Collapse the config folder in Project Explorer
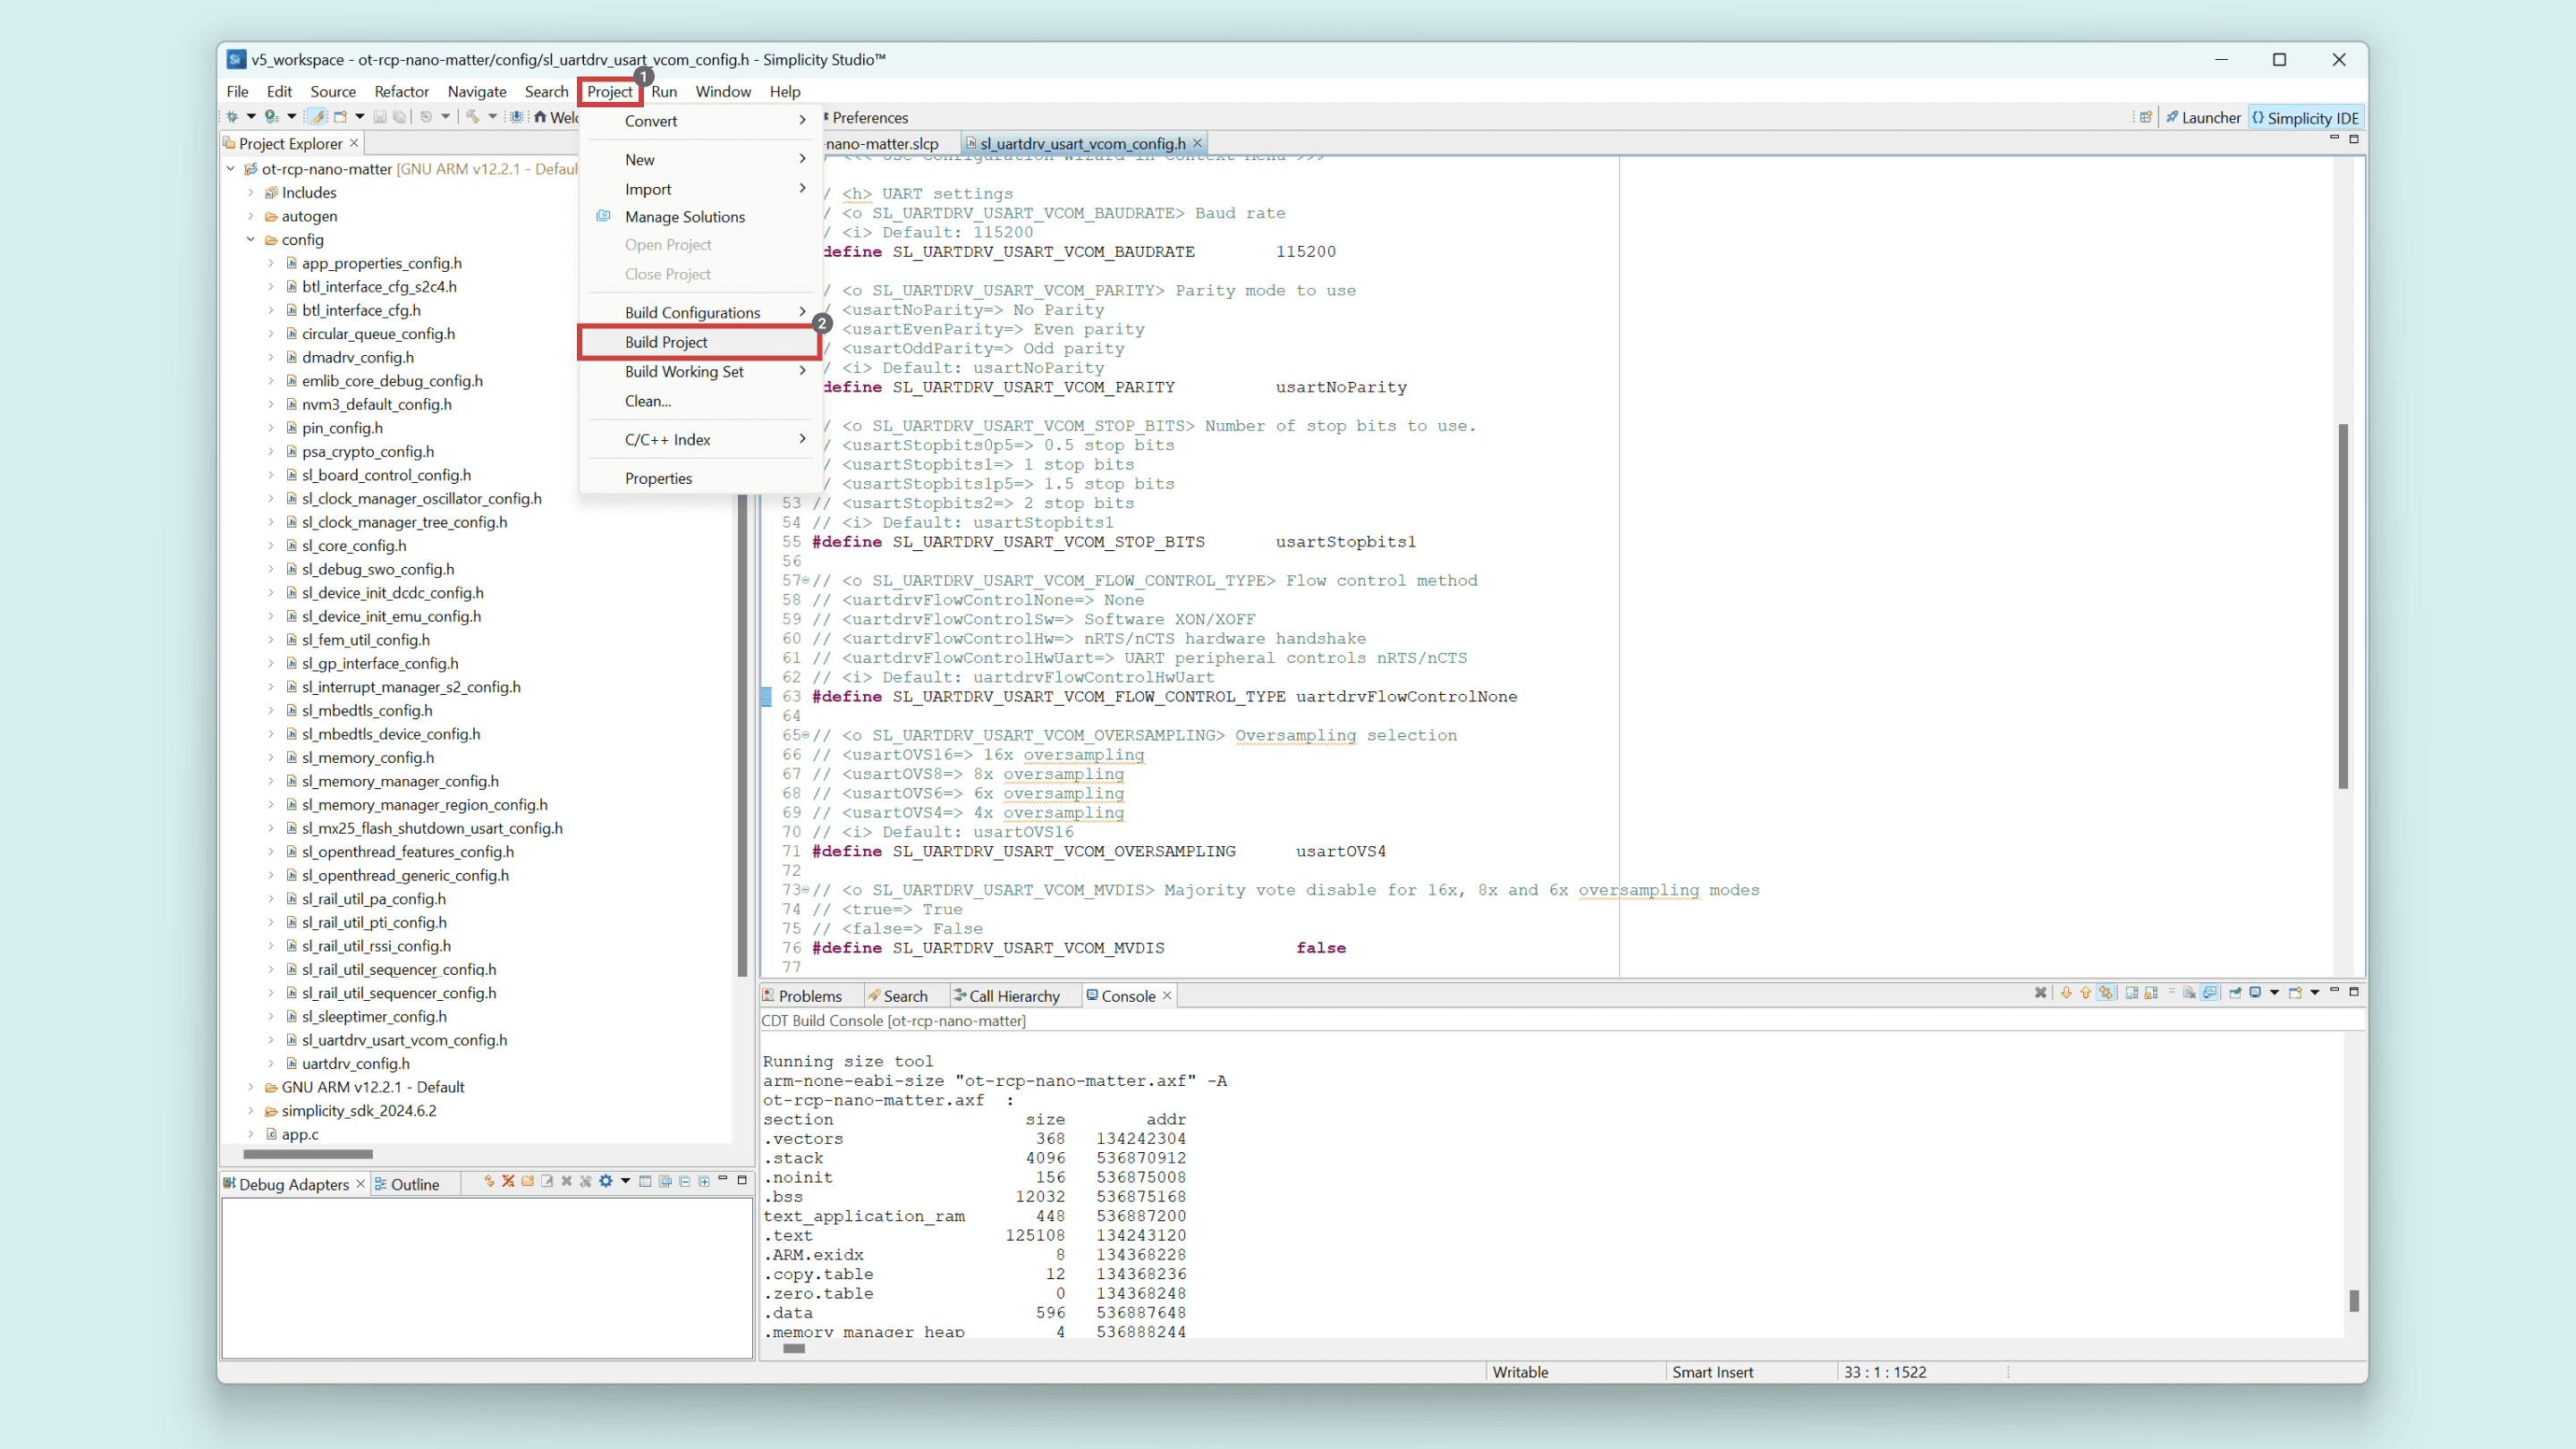The height and width of the screenshot is (1449, 2576). pos(251,240)
